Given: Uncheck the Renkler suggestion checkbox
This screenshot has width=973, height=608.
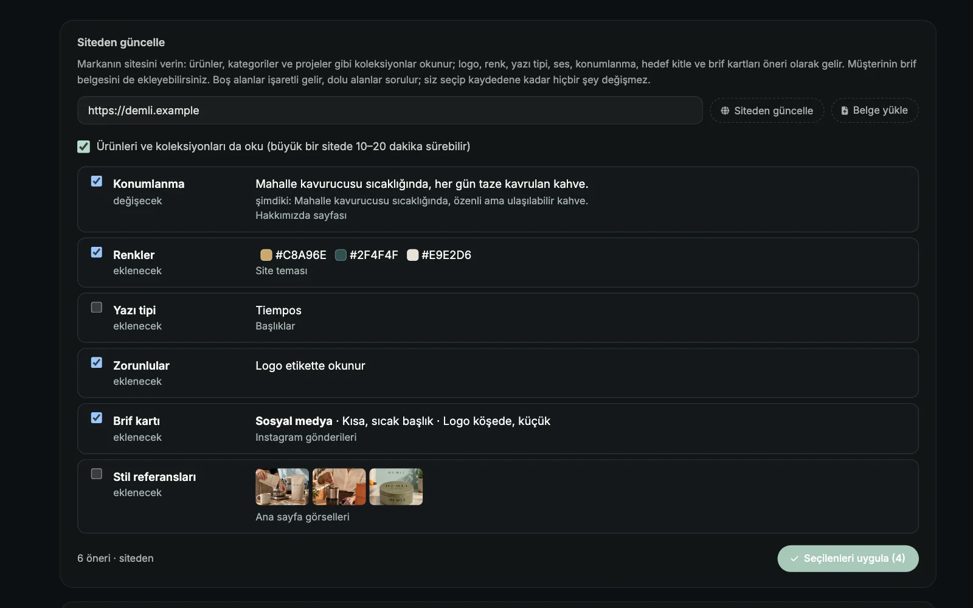Looking at the screenshot, I should coord(97,252).
